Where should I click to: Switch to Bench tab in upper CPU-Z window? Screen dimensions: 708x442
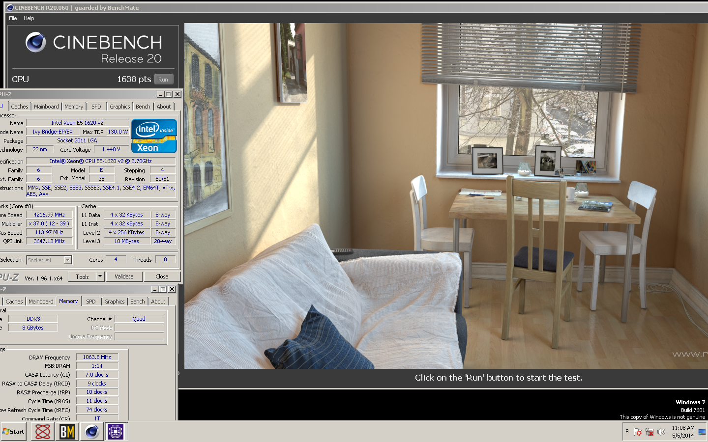pos(143,107)
